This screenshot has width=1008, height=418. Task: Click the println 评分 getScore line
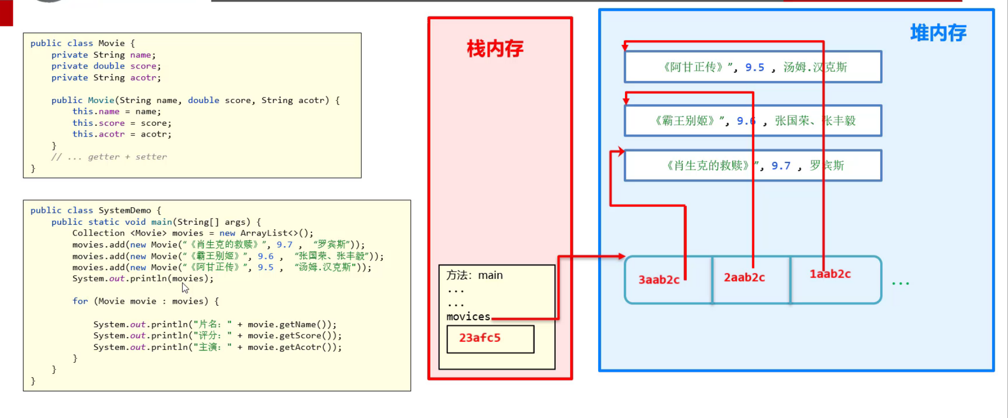click(218, 336)
